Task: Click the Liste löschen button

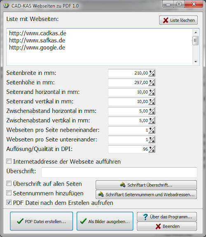Action: pos(178,20)
